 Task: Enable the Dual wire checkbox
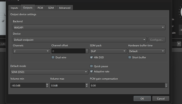coord(53,57)
